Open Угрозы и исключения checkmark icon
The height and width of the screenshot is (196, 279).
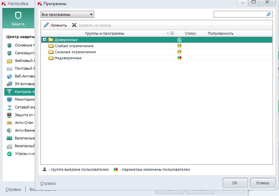coord(9,154)
